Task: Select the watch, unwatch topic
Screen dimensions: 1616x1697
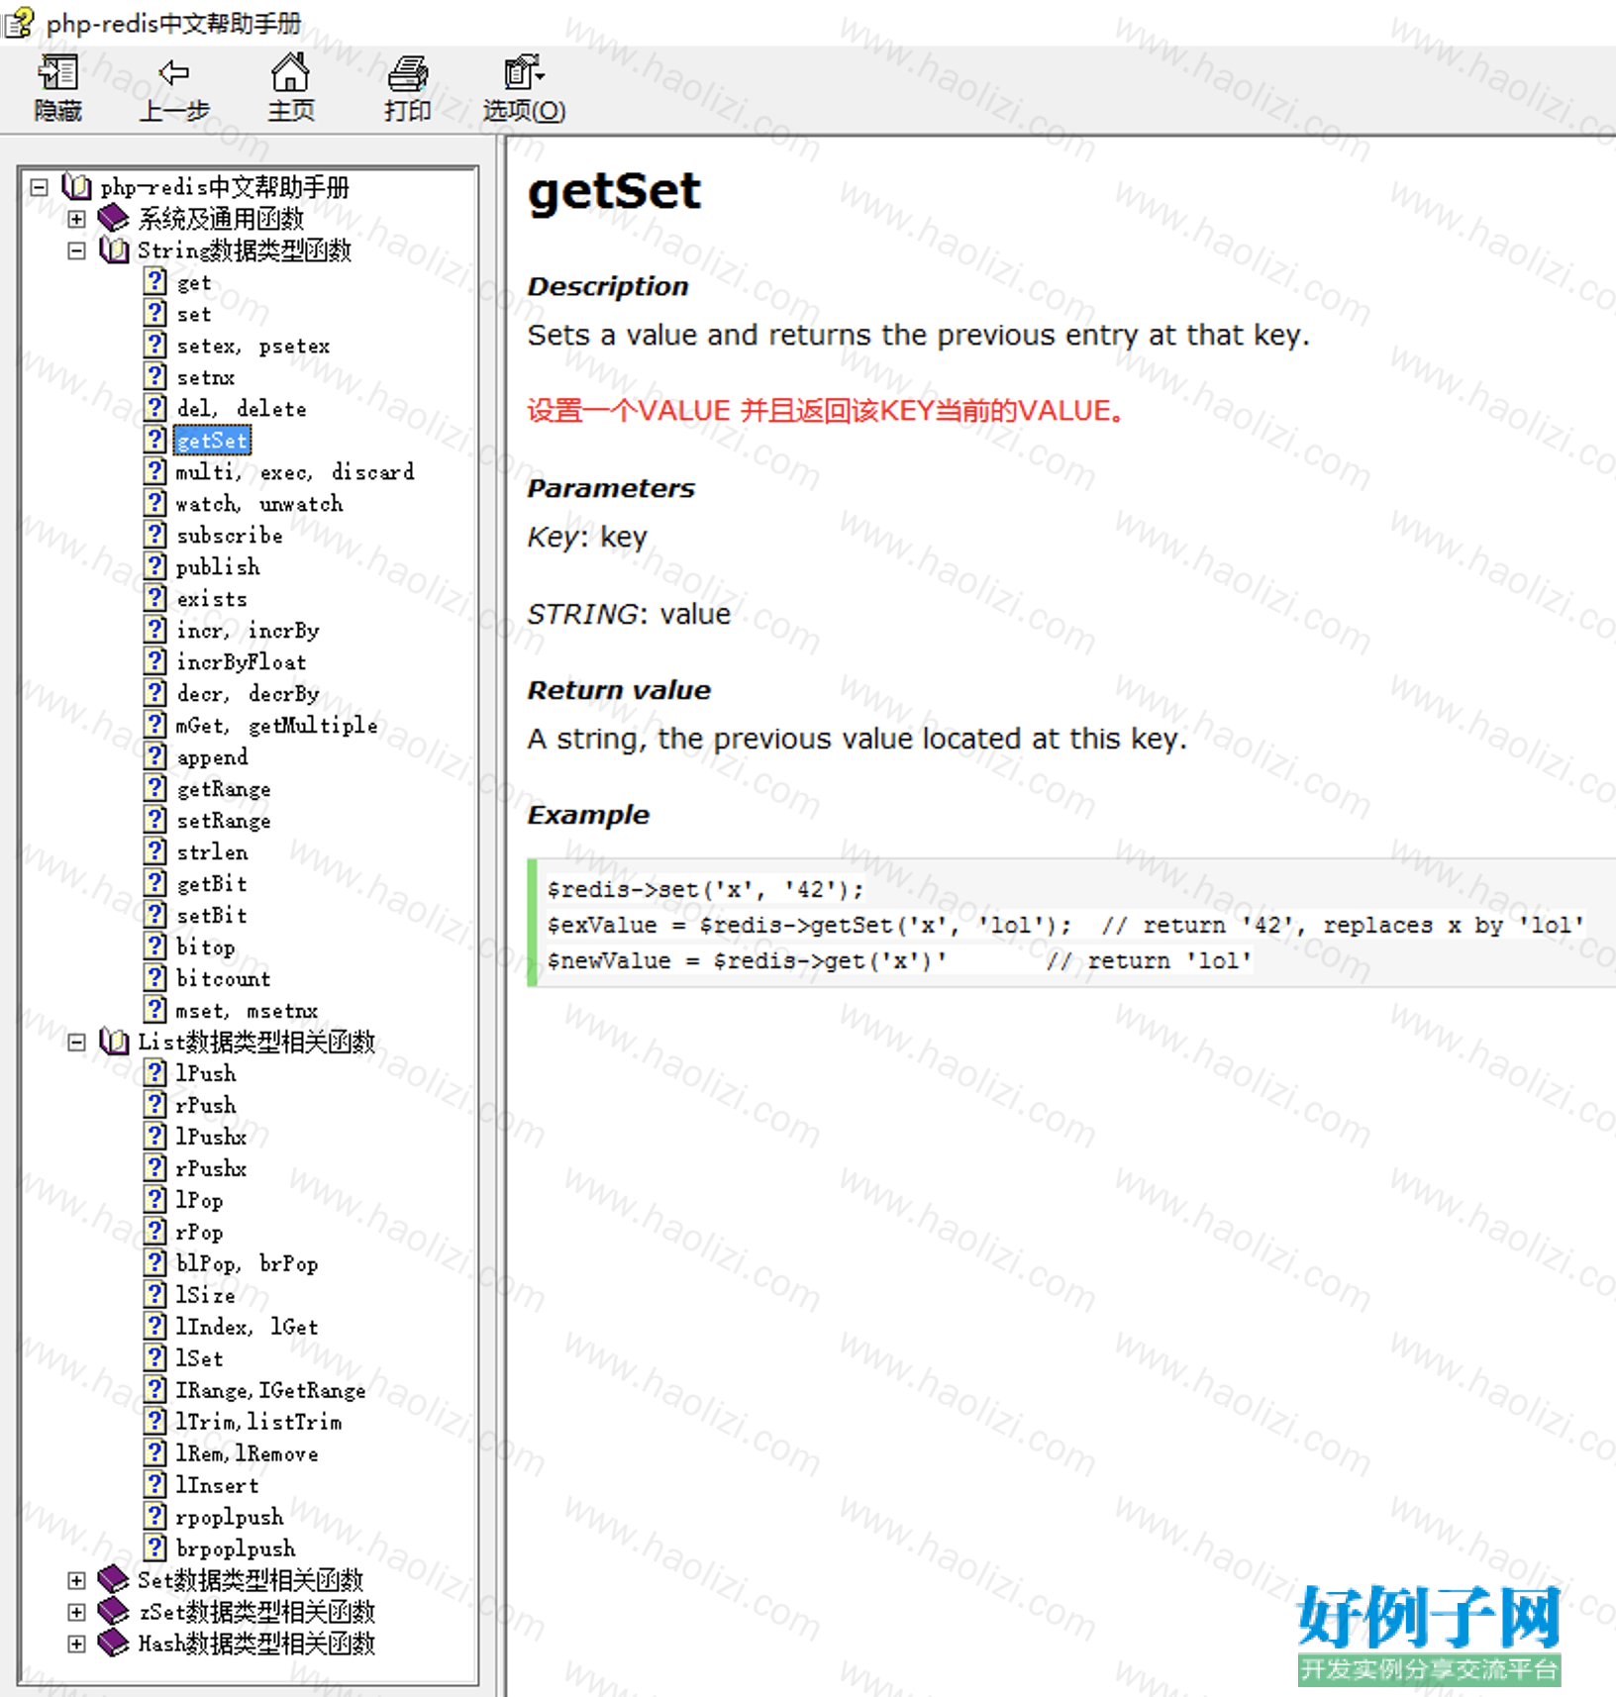Action: (258, 504)
